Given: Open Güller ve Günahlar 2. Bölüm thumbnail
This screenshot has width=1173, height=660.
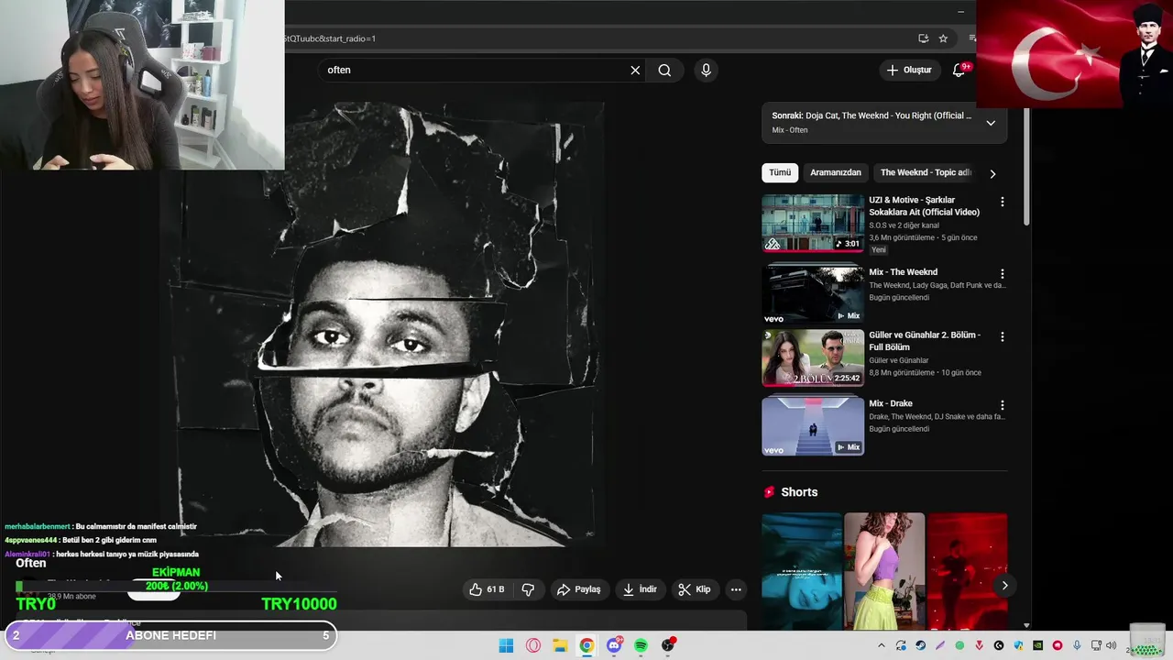Looking at the screenshot, I should (813, 358).
